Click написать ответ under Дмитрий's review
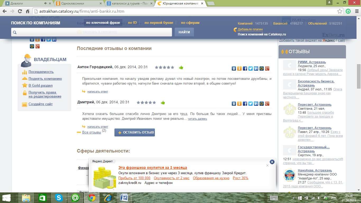Image resolution: width=361 pixels, height=203 pixels. tap(98, 127)
